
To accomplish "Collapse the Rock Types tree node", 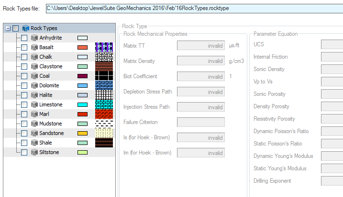I will pyautogui.click(x=8, y=28).
